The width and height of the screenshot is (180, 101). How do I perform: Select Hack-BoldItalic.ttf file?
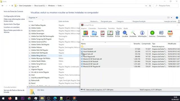(89, 52)
